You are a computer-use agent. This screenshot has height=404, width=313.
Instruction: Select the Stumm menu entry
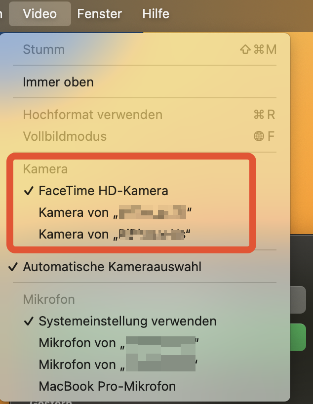pyautogui.click(x=44, y=49)
